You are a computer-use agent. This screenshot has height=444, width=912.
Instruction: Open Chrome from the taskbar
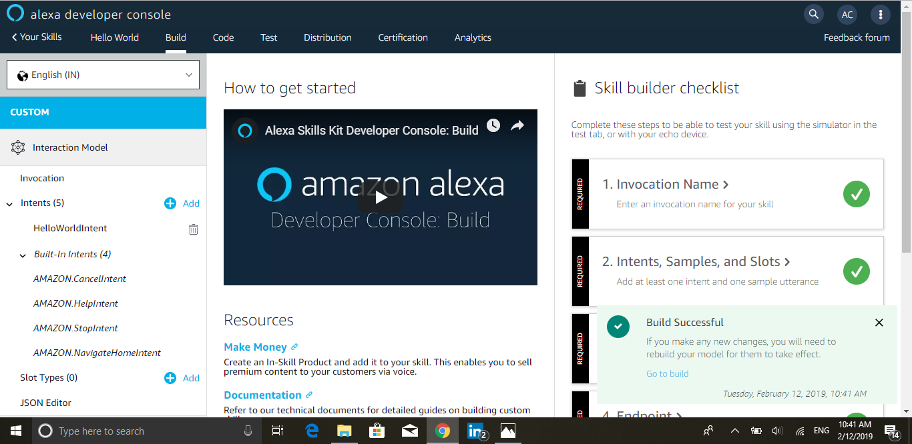point(443,431)
